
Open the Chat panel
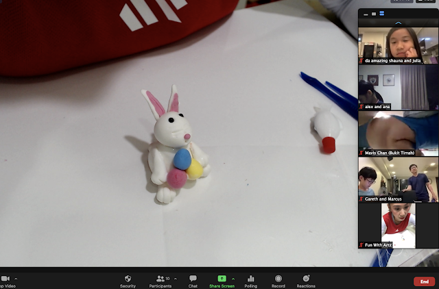pos(193,281)
